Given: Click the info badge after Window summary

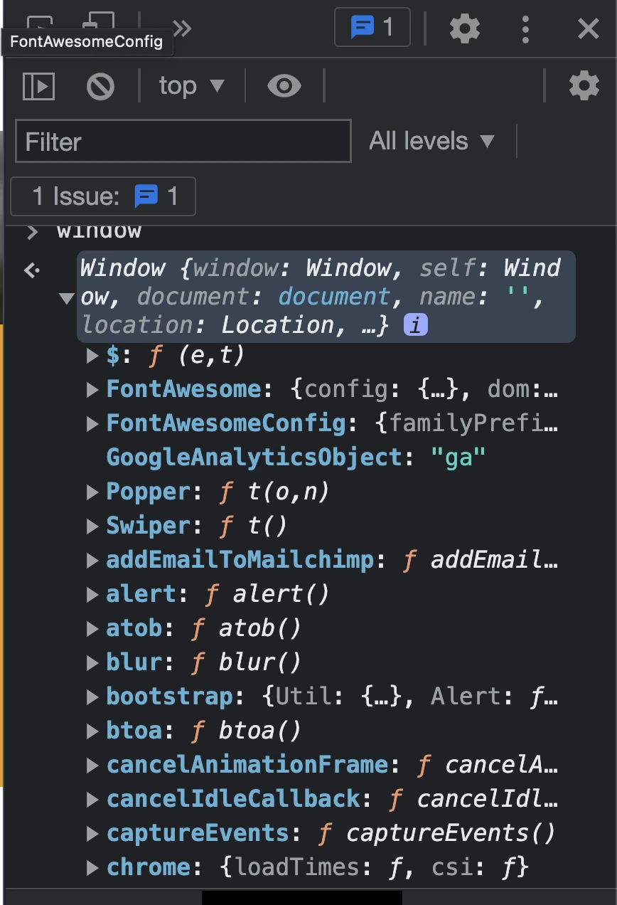Looking at the screenshot, I should pyautogui.click(x=416, y=325).
